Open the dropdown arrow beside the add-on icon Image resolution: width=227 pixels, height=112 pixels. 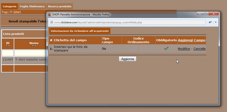point(216,22)
